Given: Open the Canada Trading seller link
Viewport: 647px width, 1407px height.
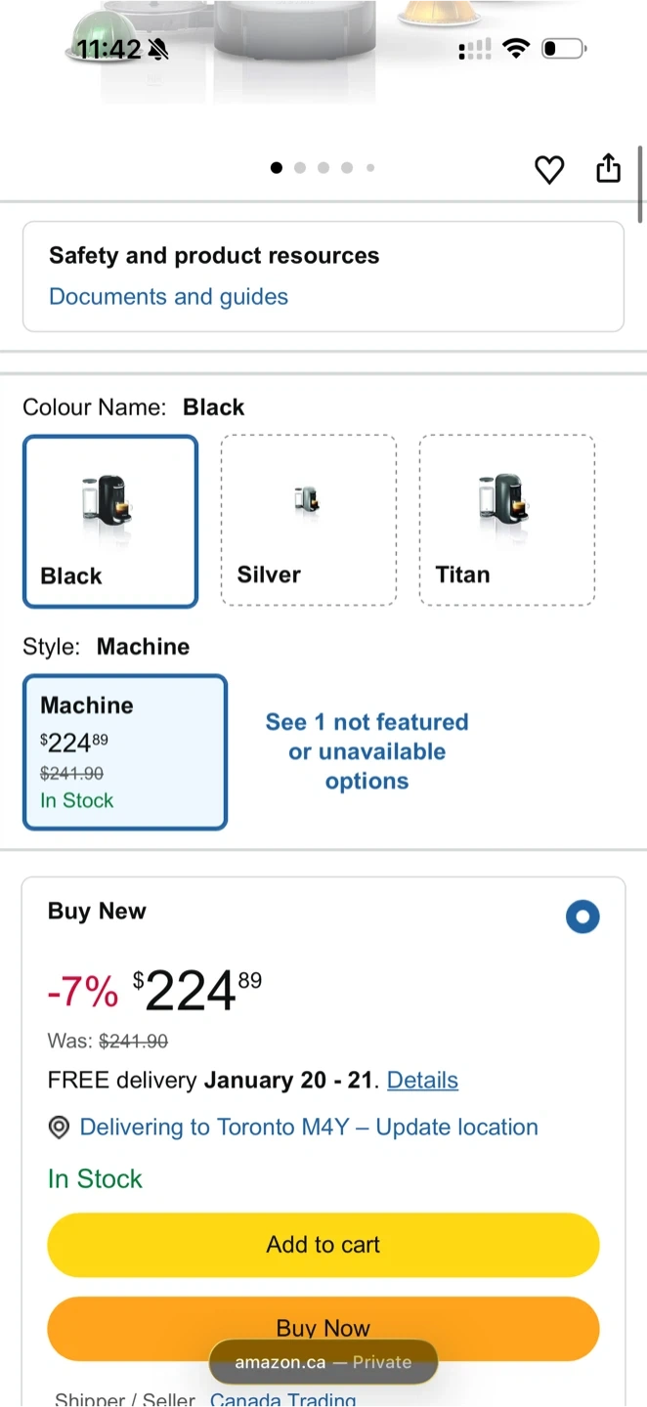Looking at the screenshot, I should (x=283, y=1399).
